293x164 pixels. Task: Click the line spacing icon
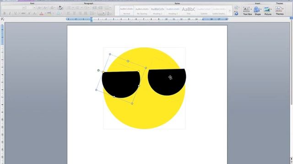[x=92, y=13]
